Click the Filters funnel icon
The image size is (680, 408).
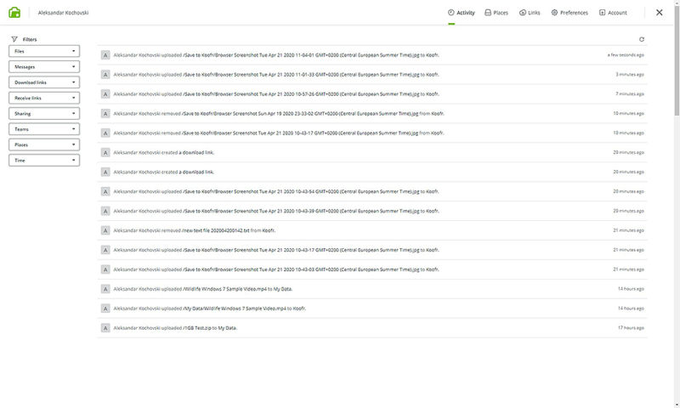(x=14, y=39)
